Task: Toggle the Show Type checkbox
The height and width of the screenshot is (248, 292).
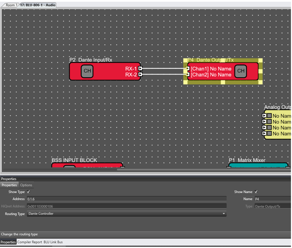Action: point(29,191)
